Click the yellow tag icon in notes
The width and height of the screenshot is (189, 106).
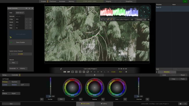coord(10,37)
